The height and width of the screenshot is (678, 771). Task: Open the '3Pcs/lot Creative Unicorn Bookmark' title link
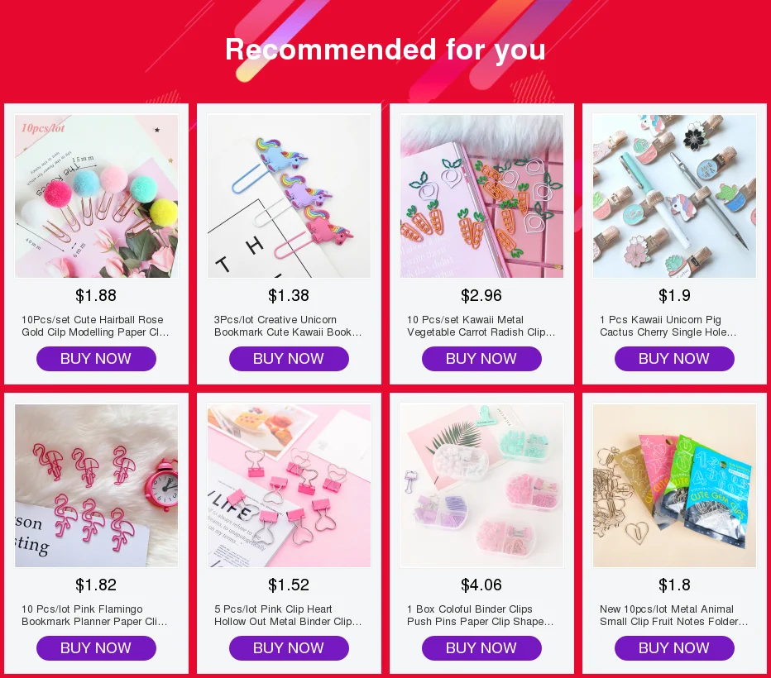point(288,326)
